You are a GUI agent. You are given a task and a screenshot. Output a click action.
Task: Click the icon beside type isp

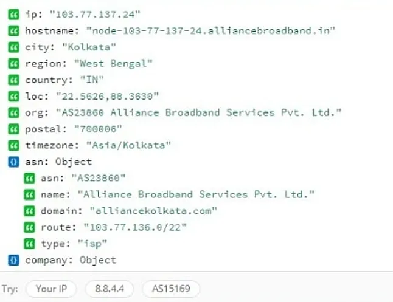tap(29, 244)
